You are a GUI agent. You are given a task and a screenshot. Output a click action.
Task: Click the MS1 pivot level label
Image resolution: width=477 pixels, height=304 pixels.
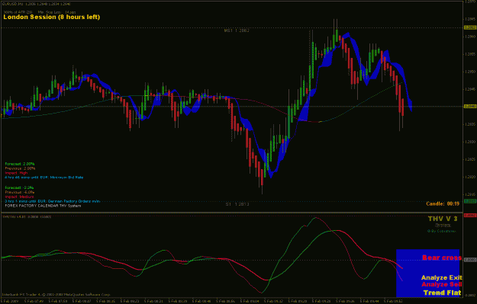(237, 30)
